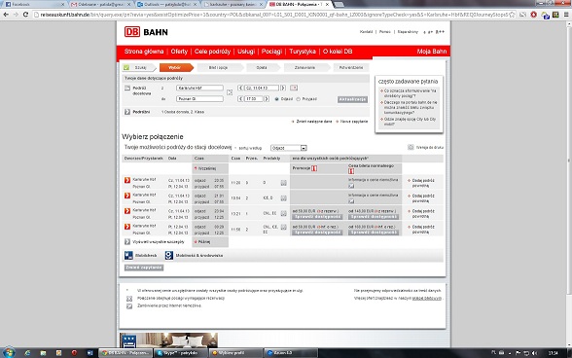Reload the page with the browser refresh icon
The width and height of the screenshot is (572, 358).
click(25, 15)
